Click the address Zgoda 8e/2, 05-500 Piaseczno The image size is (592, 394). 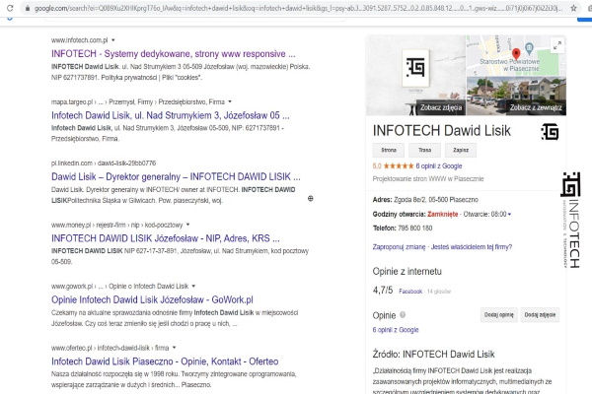436,199
